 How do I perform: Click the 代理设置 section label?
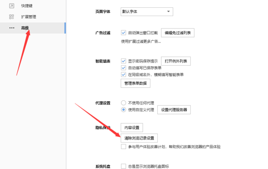(103, 103)
